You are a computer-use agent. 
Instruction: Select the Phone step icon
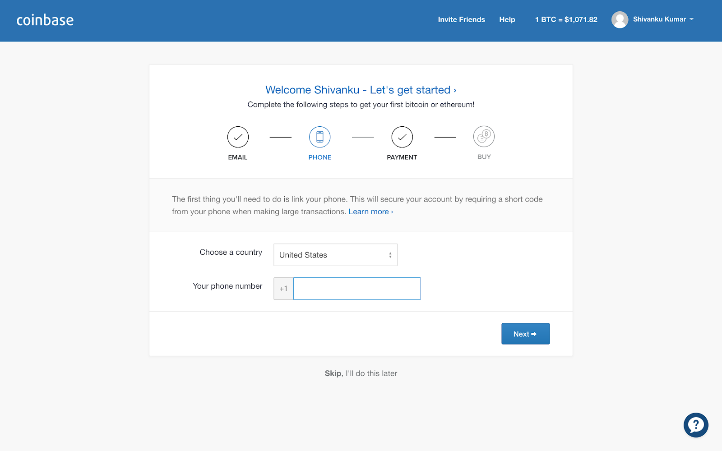pyautogui.click(x=320, y=137)
